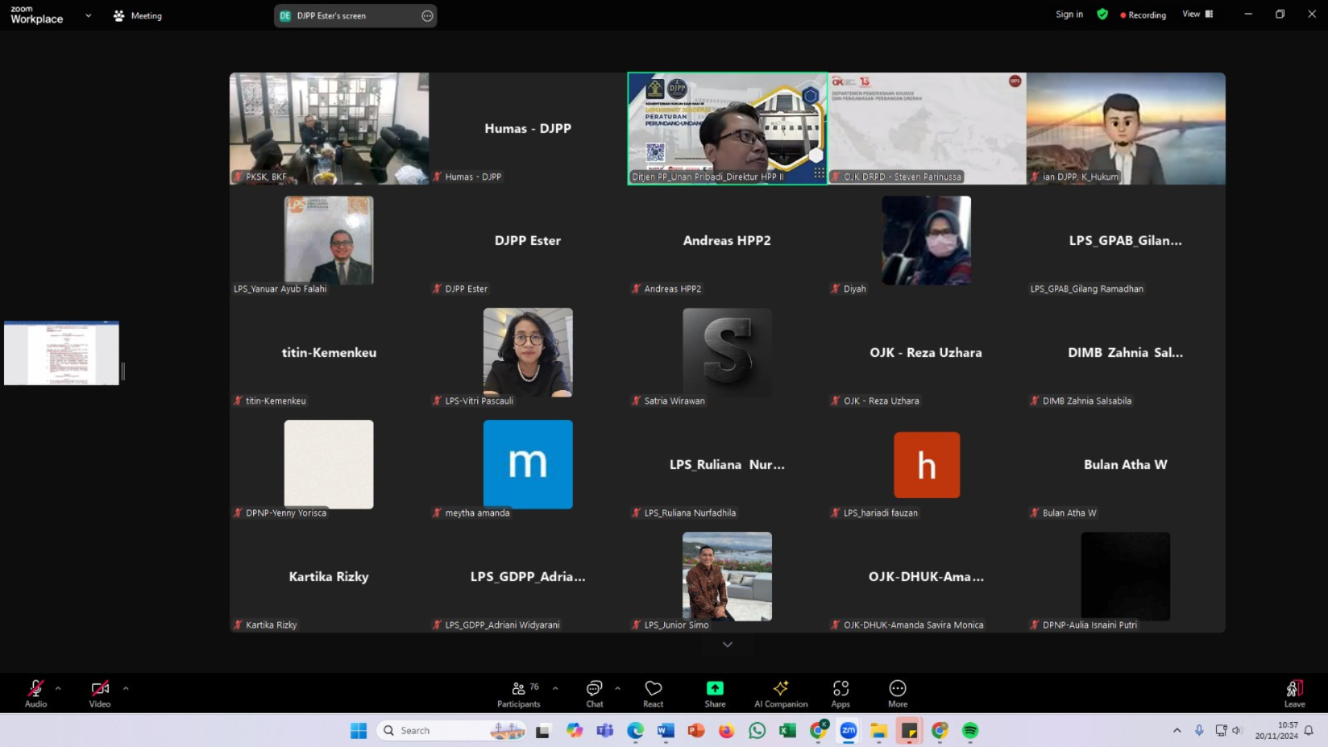Open Spotify from taskbar
Viewport: 1328px width, 747px height.
[x=970, y=730]
